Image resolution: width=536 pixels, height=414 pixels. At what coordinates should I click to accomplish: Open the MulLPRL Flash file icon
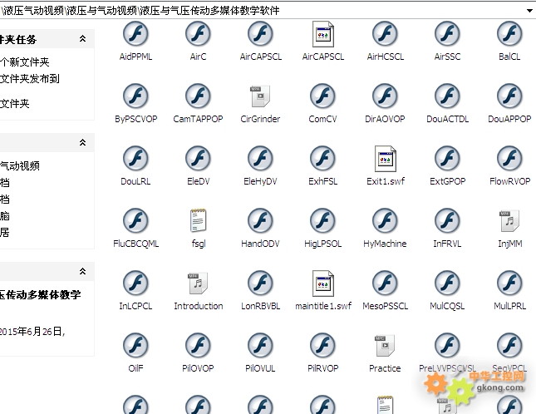tap(509, 283)
